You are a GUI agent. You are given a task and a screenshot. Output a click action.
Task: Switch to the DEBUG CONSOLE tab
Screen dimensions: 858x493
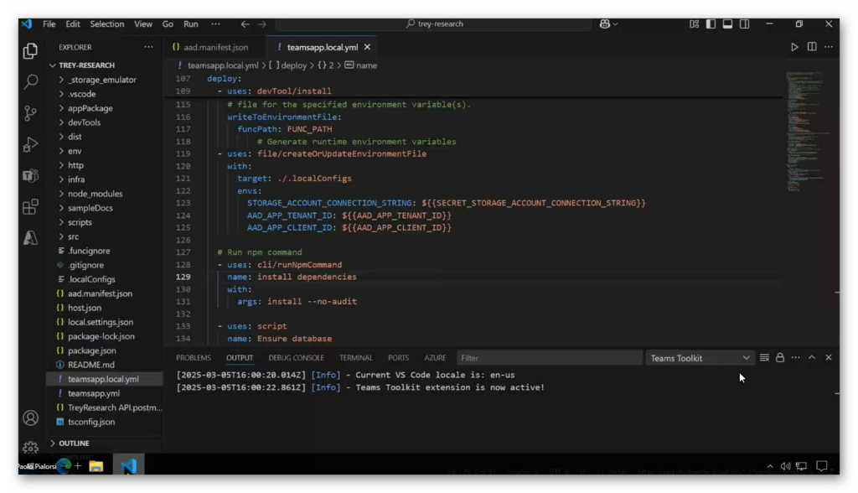click(x=296, y=358)
